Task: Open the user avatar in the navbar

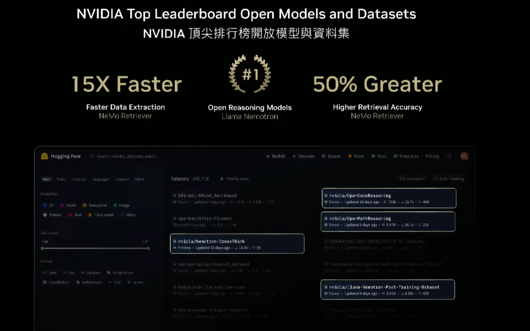Action: (x=465, y=156)
